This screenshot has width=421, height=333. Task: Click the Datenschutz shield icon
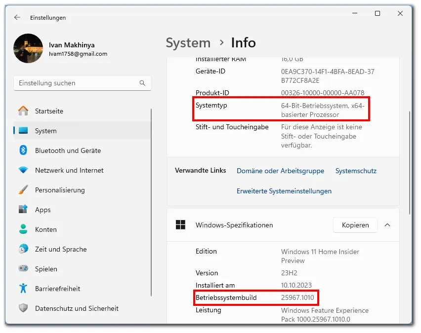point(23,308)
